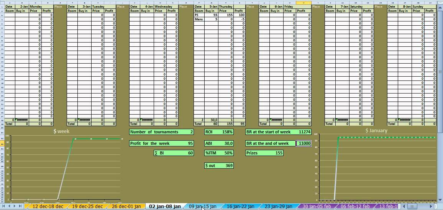Select the ABI 30,0 cell
Image resolution: width=443 pixels, height=210 pixels.
pyautogui.click(x=219, y=143)
